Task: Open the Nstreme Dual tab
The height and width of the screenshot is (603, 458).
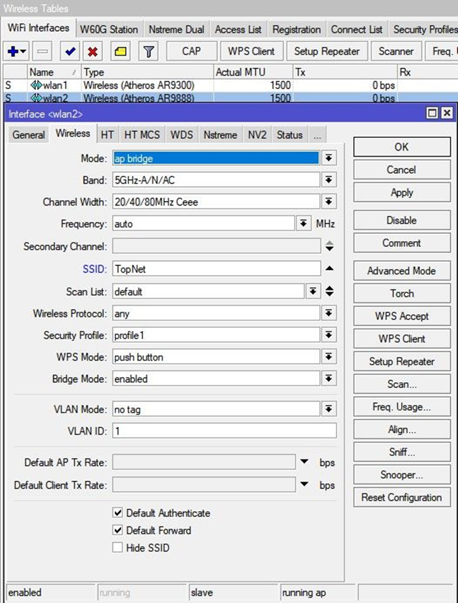Action: (x=177, y=29)
